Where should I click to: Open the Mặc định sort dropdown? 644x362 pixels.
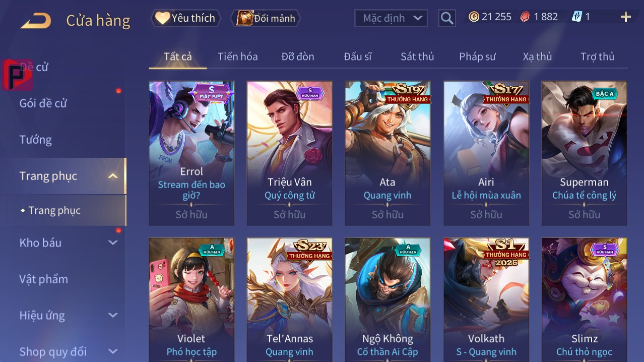pos(391,18)
